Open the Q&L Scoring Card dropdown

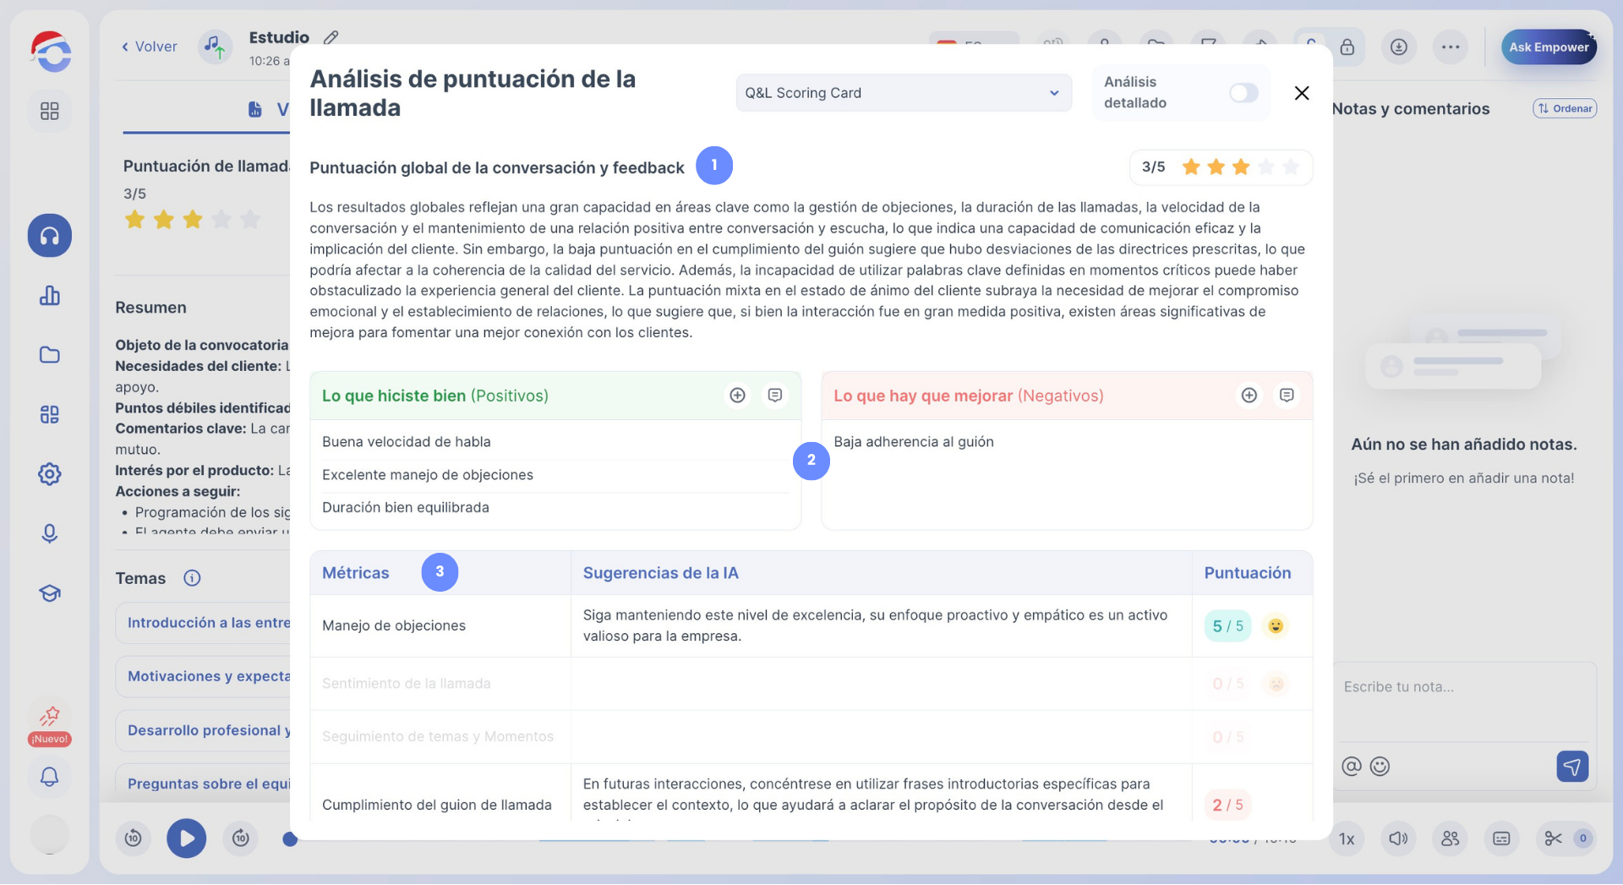point(903,93)
